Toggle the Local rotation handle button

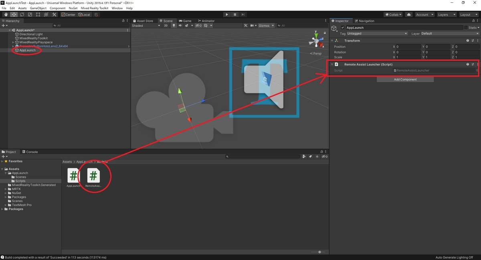[85, 14]
